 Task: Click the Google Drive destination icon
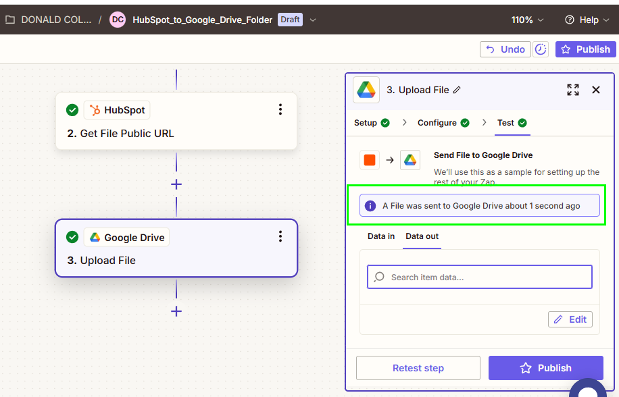click(x=410, y=160)
